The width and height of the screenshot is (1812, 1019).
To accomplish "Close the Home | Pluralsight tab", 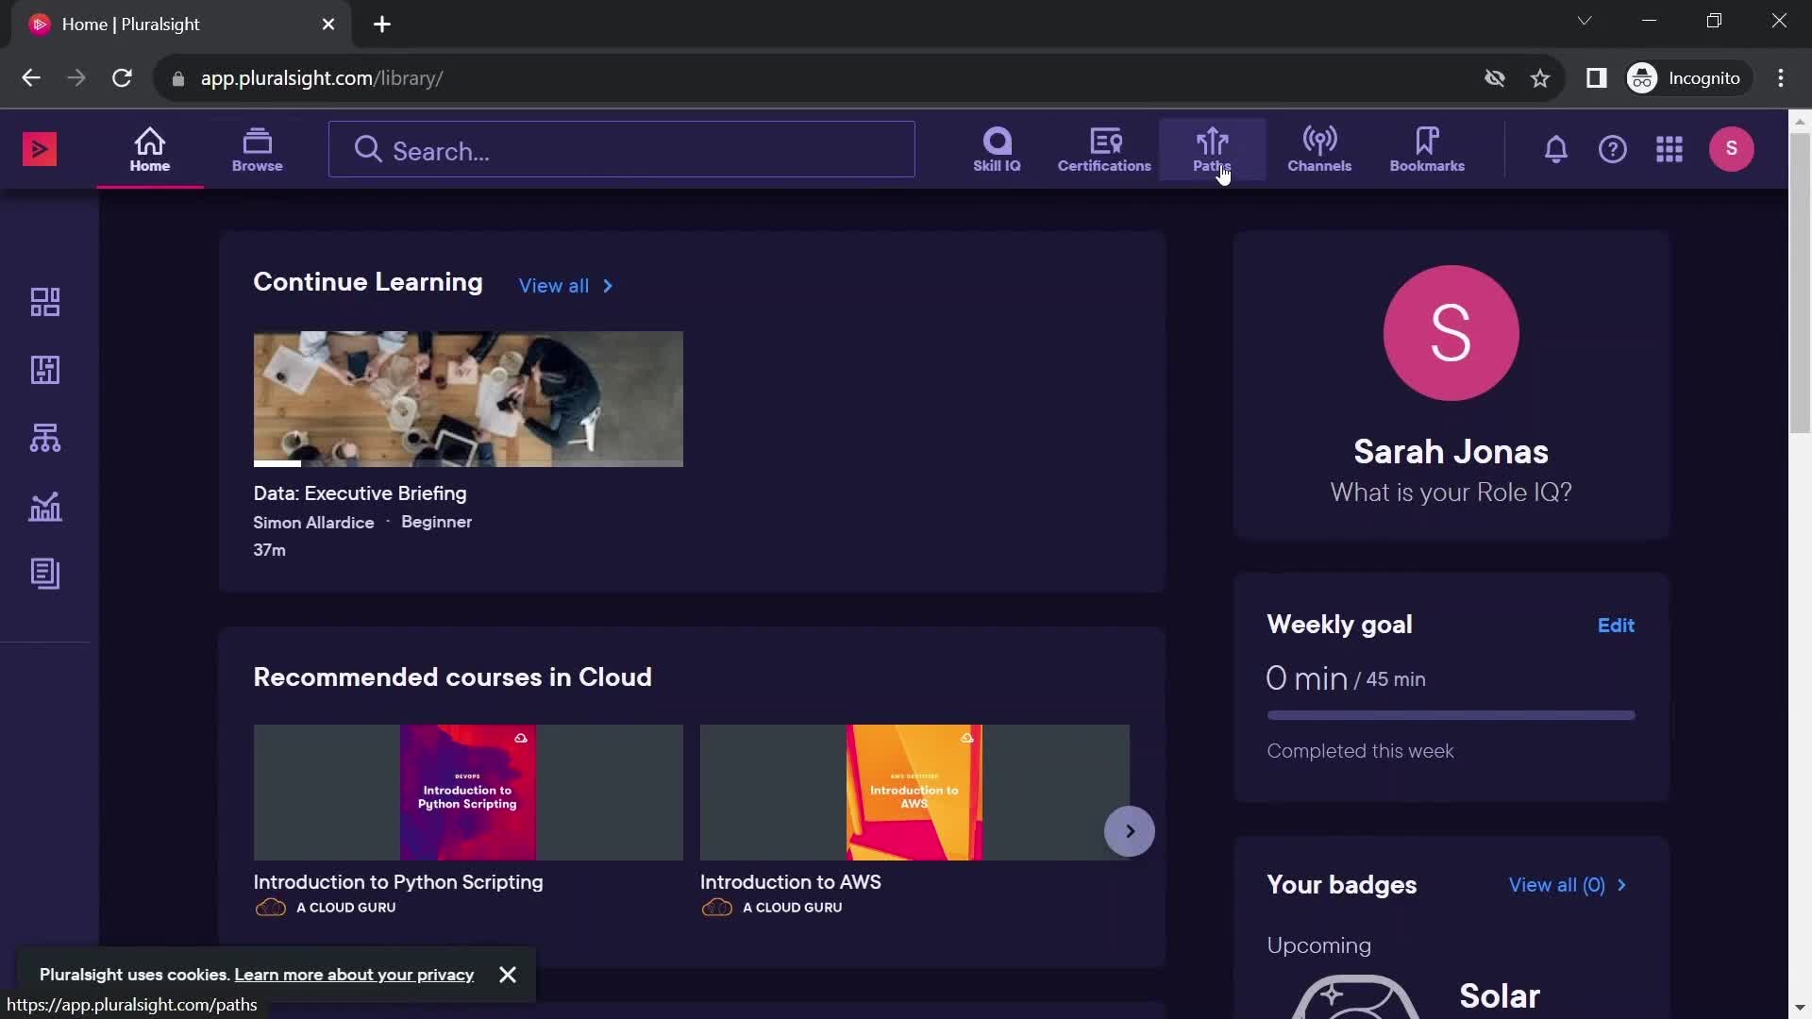I will pyautogui.click(x=328, y=25).
